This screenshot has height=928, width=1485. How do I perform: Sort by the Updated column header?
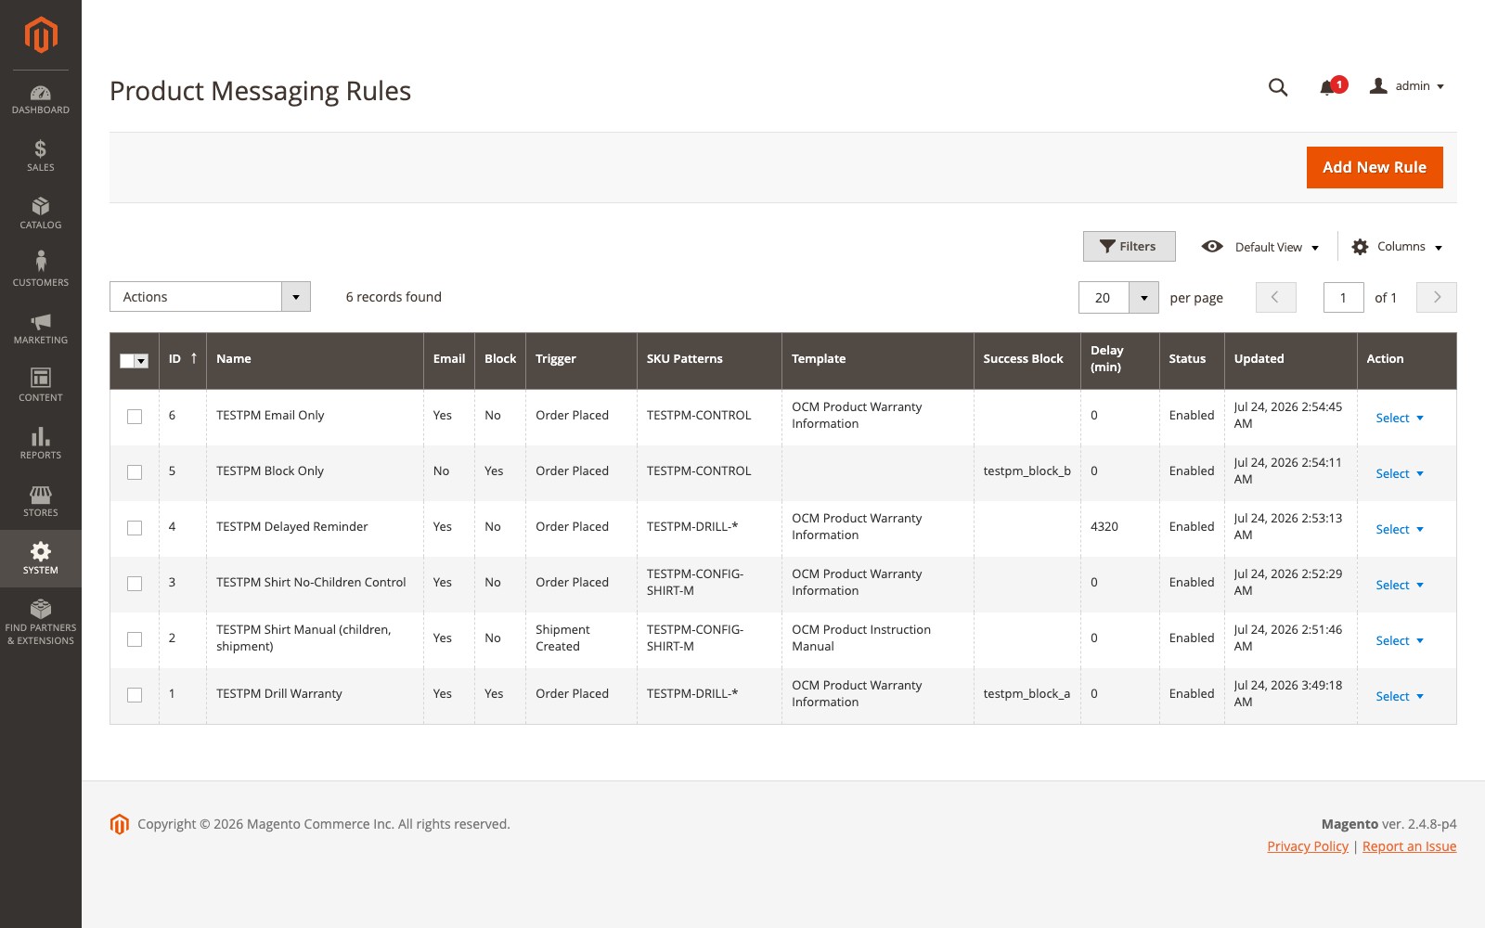tap(1290, 359)
